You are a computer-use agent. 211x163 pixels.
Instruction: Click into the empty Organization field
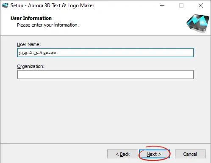pyautogui.click(x=105, y=75)
